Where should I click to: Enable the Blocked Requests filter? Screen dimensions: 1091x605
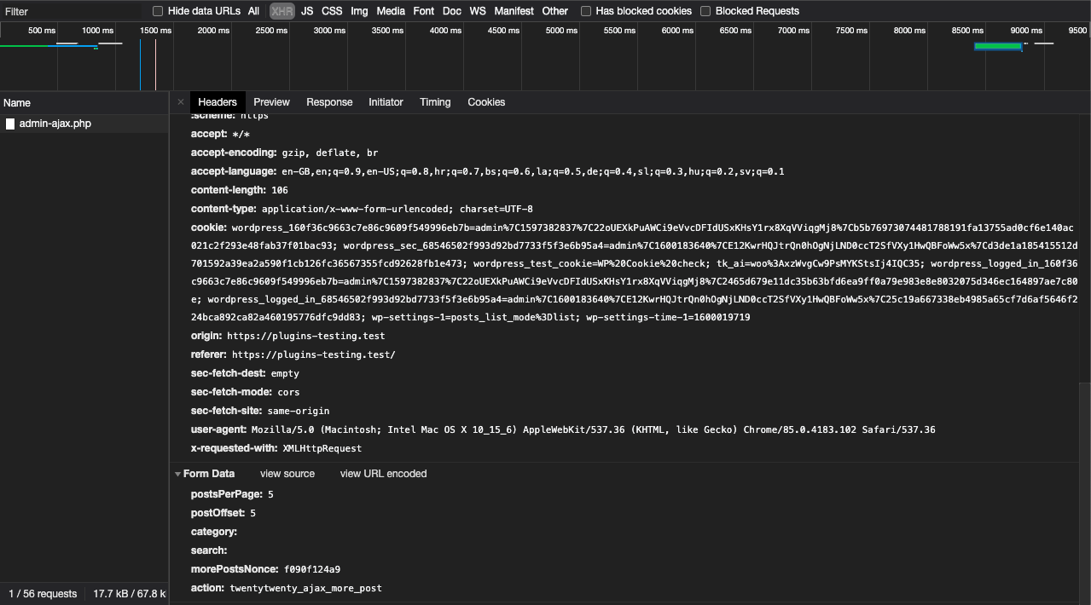click(x=705, y=11)
